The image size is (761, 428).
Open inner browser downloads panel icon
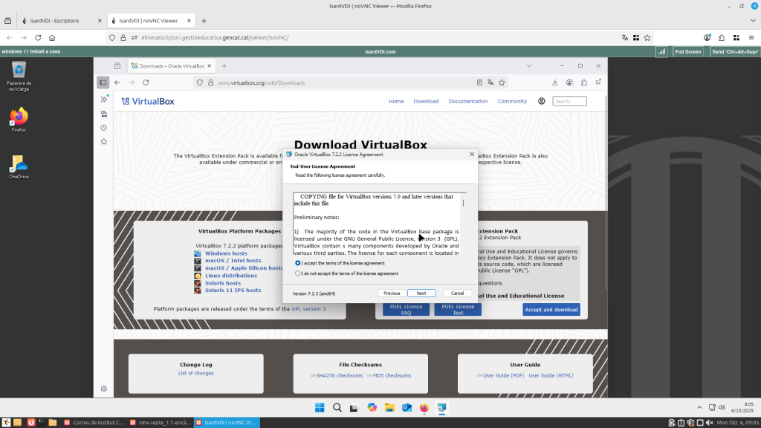tap(554, 82)
